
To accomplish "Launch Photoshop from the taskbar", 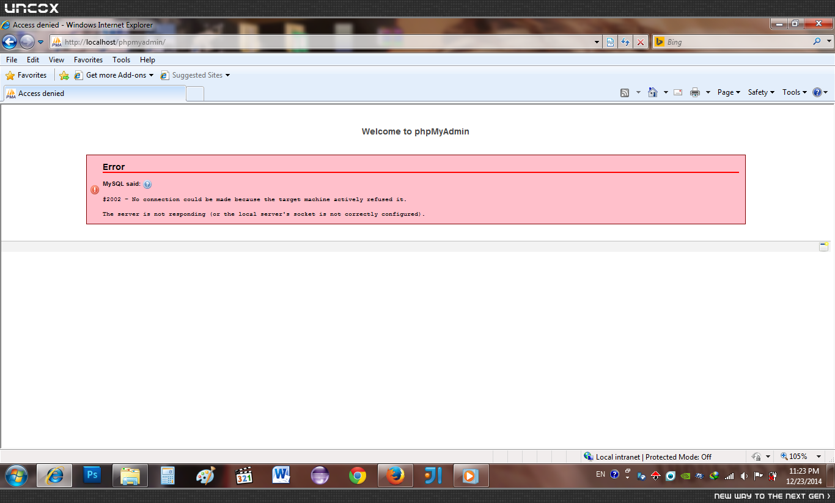I will point(92,475).
